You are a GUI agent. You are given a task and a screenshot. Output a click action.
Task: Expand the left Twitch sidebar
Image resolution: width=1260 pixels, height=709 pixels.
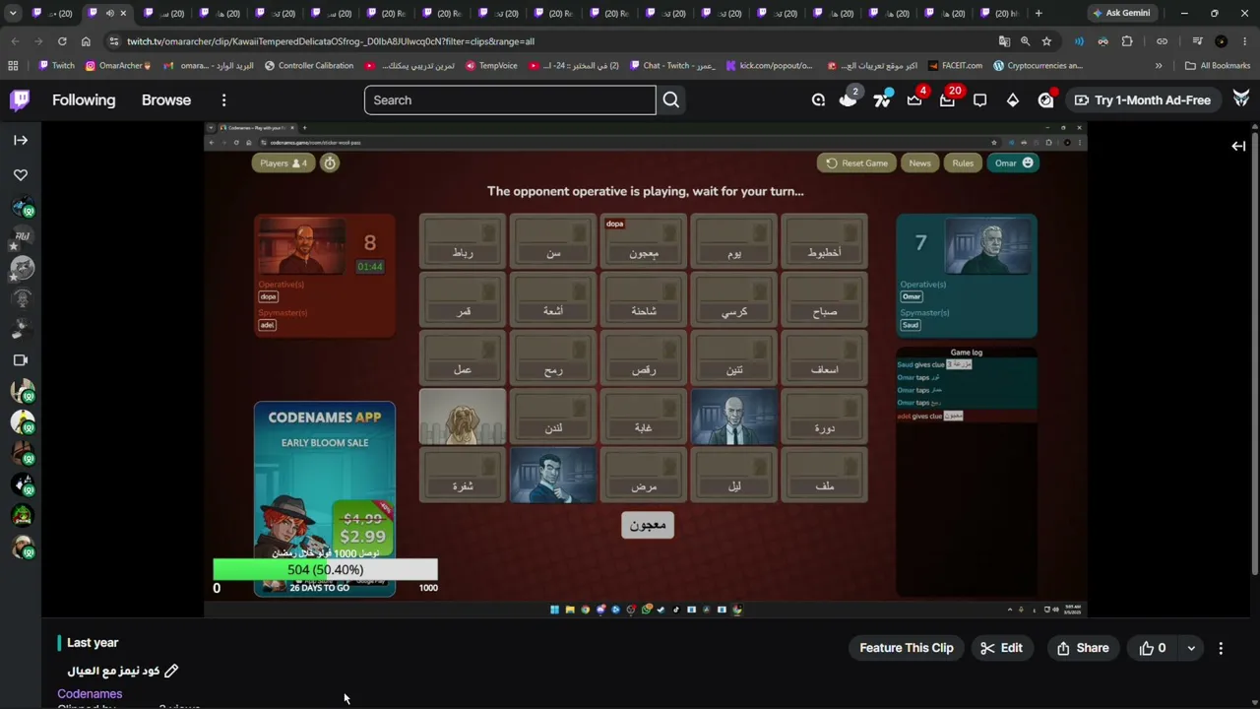click(x=21, y=140)
